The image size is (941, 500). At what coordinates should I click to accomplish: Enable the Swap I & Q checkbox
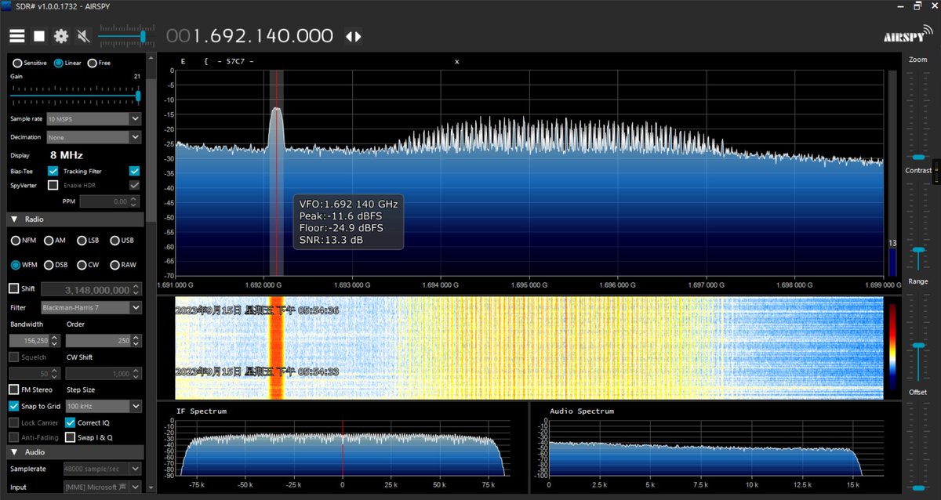click(71, 437)
